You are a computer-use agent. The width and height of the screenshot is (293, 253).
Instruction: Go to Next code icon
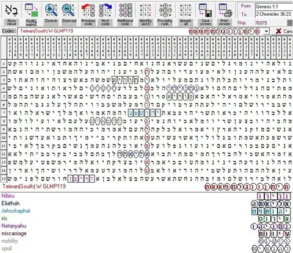click(105, 10)
